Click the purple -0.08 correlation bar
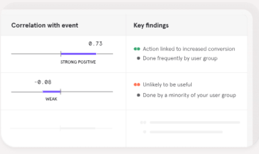This screenshot has height=154, width=259. (51, 91)
